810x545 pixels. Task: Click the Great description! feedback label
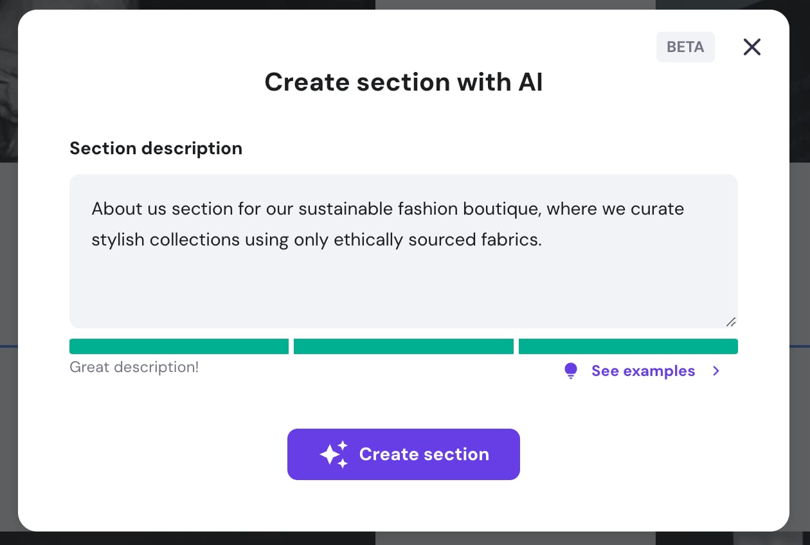(x=134, y=367)
